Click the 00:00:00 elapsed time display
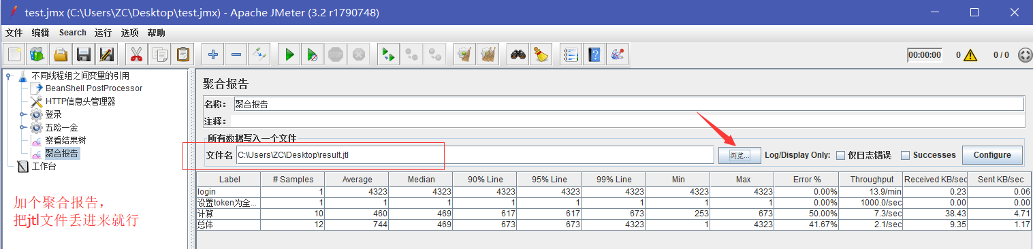This screenshot has height=249, width=1033. 925,55
